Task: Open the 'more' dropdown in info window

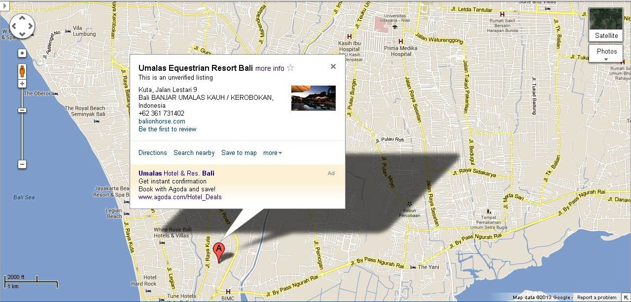Action: click(x=273, y=153)
